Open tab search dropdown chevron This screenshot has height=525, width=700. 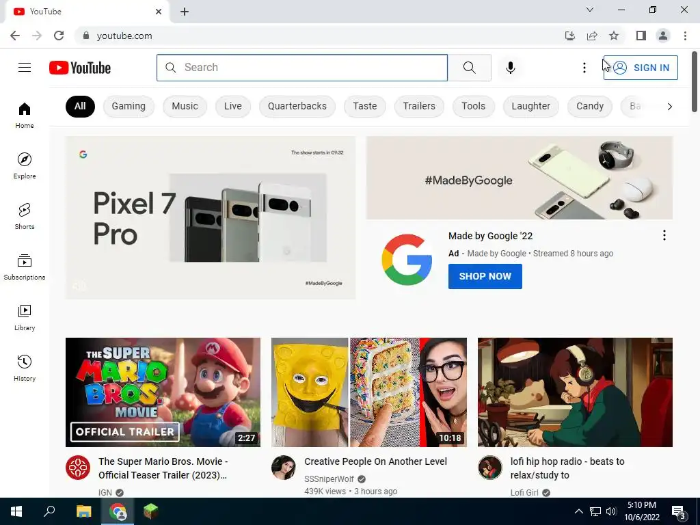coord(590,10)
